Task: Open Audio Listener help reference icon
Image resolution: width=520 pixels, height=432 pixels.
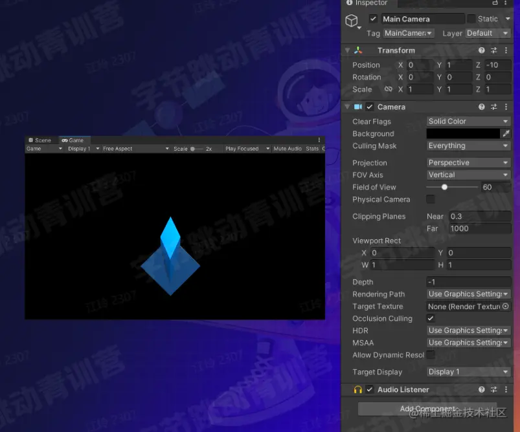Action: pos(482,389)
